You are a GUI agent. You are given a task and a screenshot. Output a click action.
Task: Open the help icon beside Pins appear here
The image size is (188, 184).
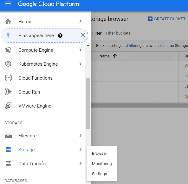pyautogui.click(x=60, y=36)
